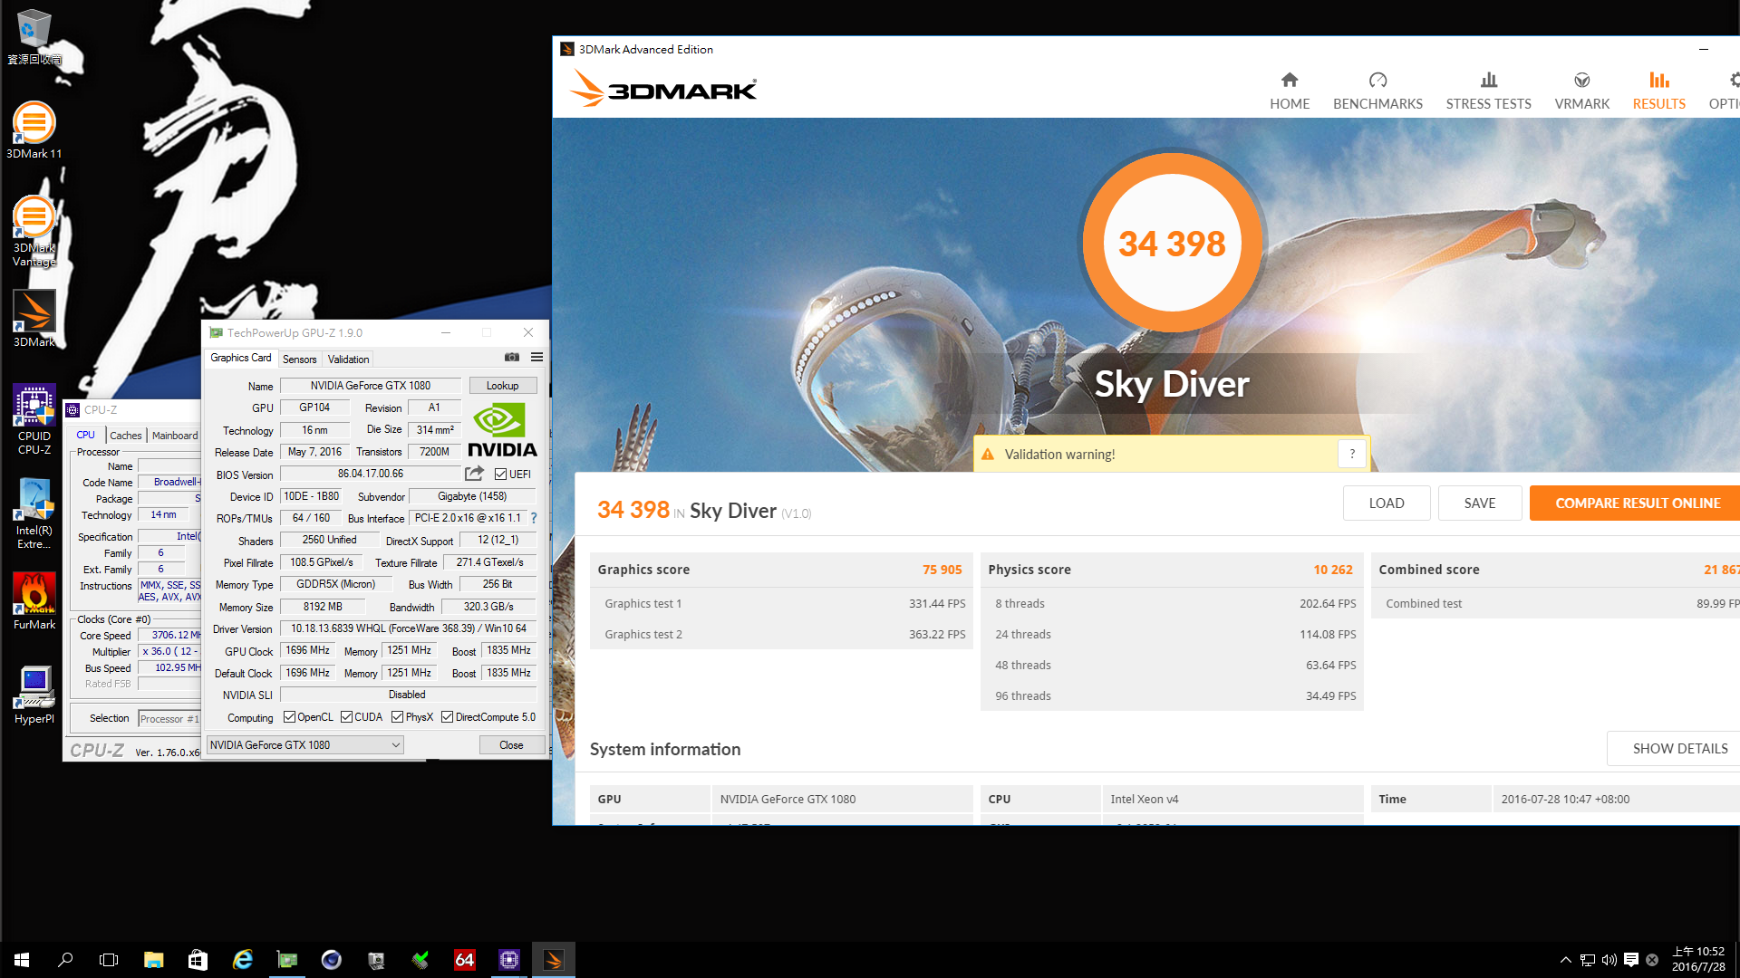
Task: Launch CPUID CPU-Z desktop icon
Action: tap(34, 418)
